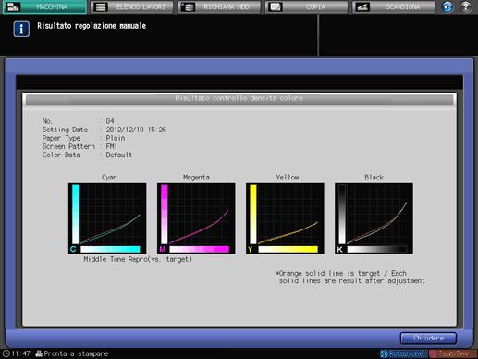This screenshot has height=359, width=478.
Task: Click the Rotazione status indicator
Action: [404, 353]
